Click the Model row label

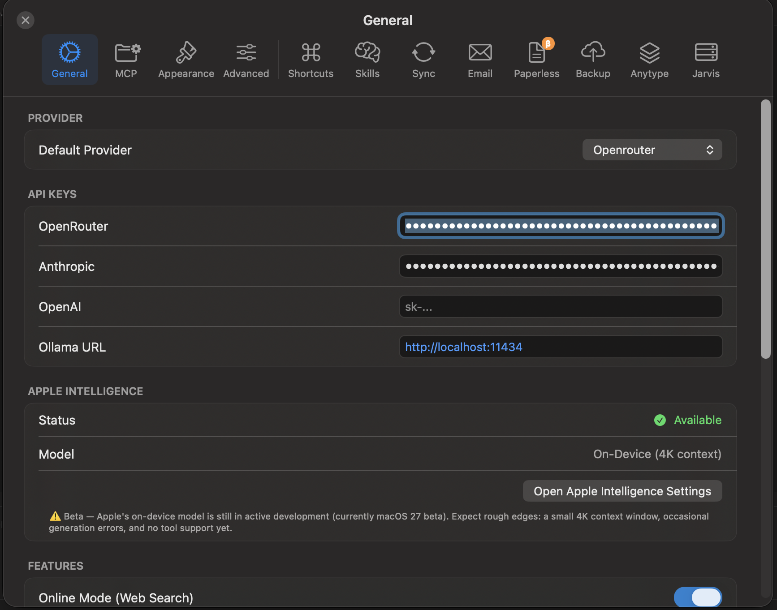click(56, 454)
